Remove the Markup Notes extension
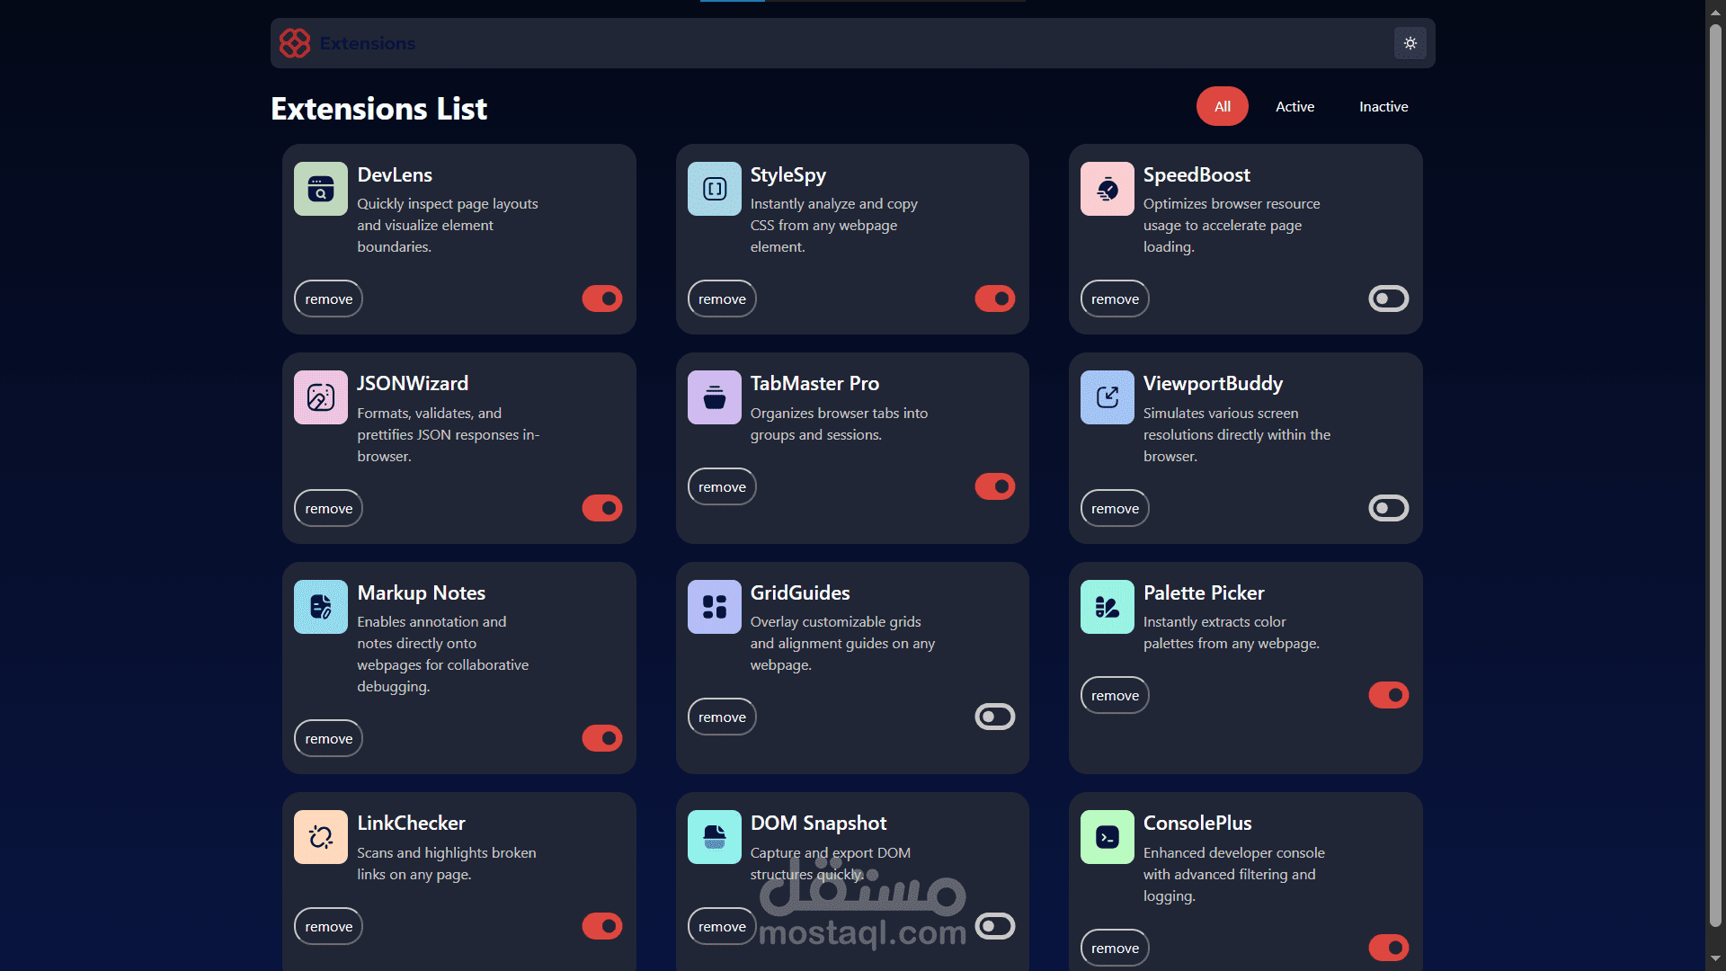This screenshot has width=1726, height=971. click(x=328, y=738)
